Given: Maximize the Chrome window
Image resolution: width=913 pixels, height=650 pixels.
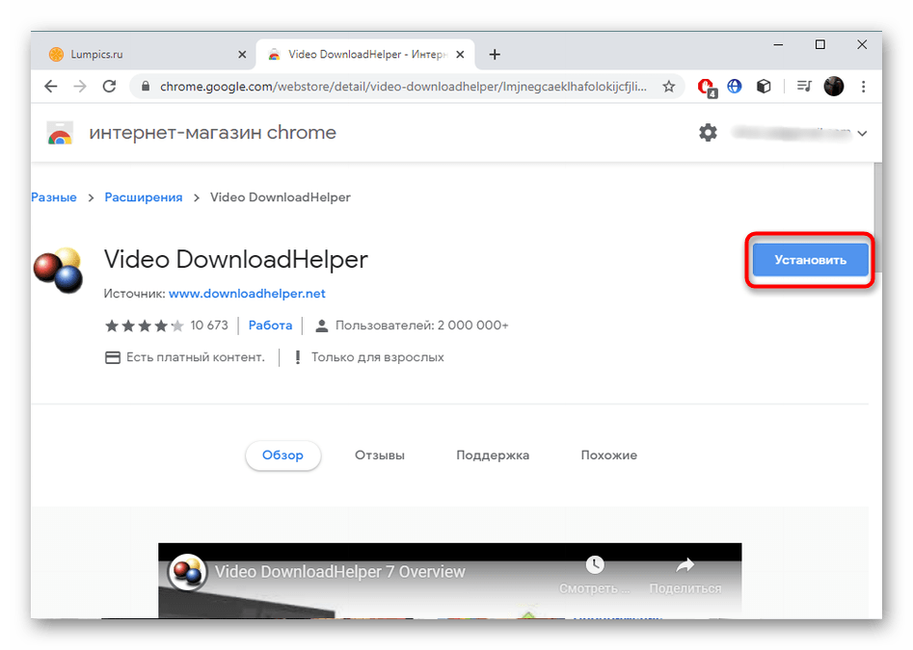Looking at the screenshot, I should point(819,44).
